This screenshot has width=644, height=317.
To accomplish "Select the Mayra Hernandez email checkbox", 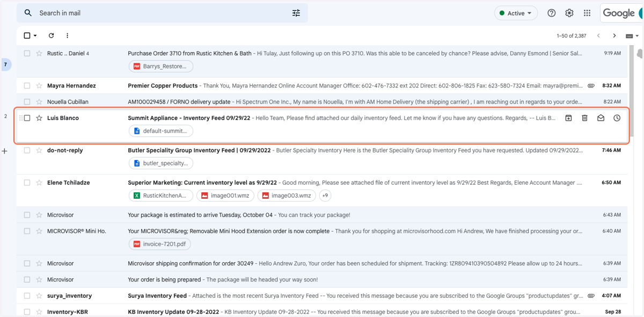I will [27, 86].
